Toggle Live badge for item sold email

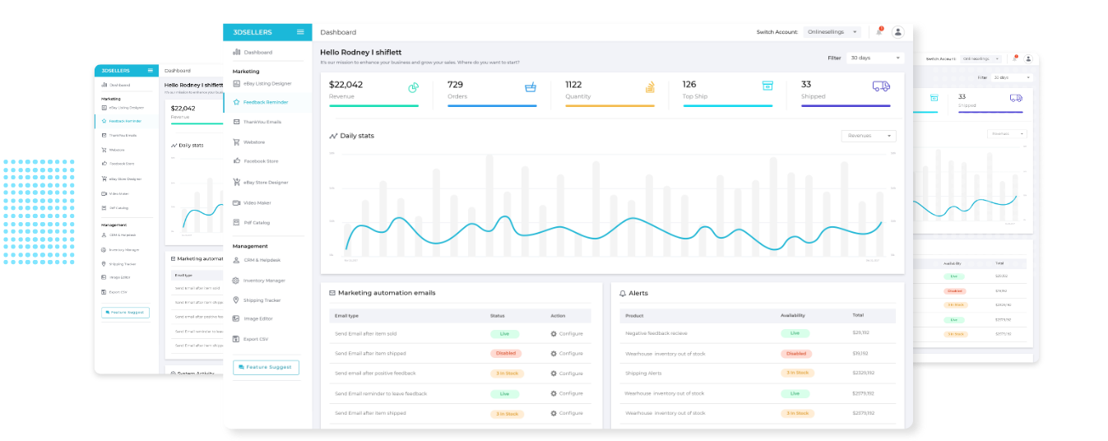(504, 333)
